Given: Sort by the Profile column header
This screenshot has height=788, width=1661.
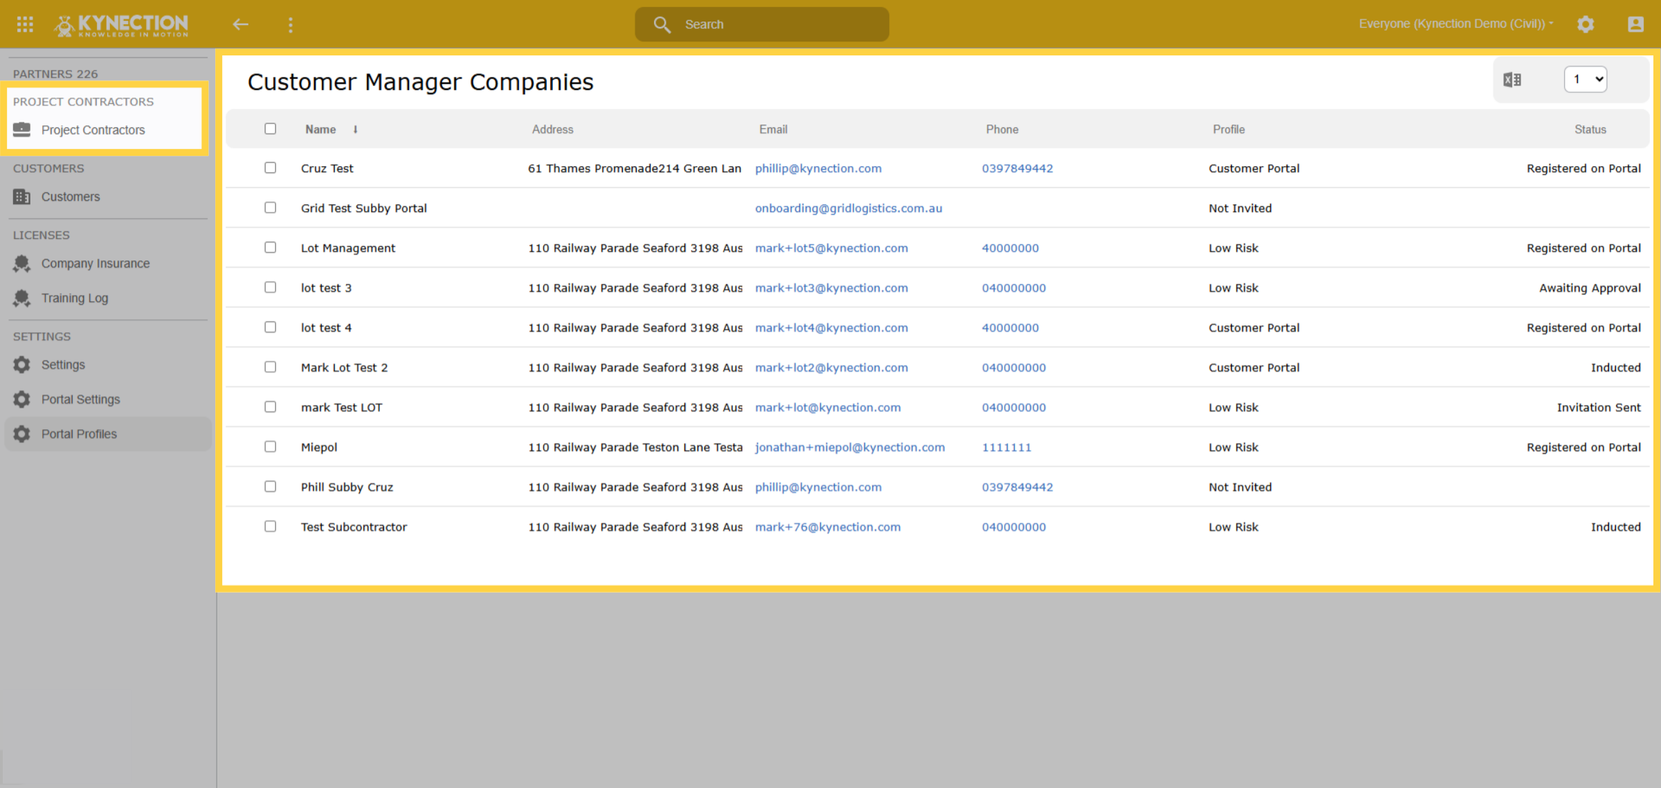Looking at the screenshot, I should pos(1228,129).
